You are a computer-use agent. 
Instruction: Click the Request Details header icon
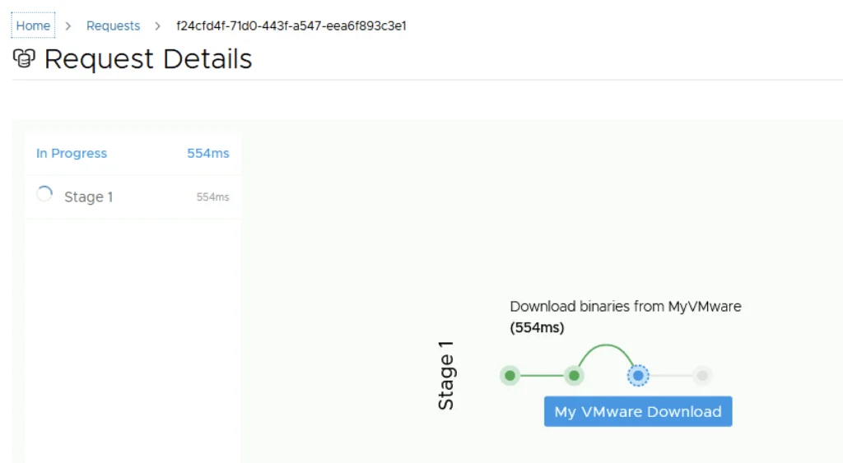pos(24,58)
